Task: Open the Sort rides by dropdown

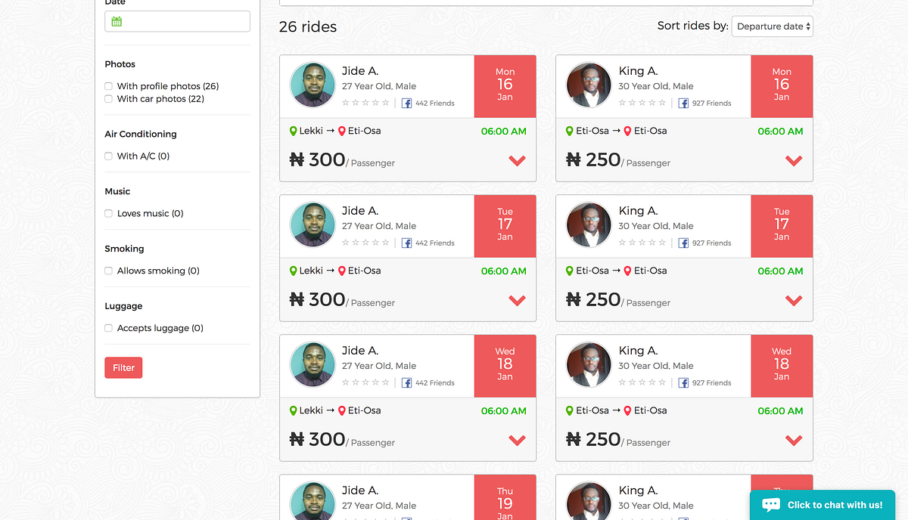Action: (x=772, y=26)
